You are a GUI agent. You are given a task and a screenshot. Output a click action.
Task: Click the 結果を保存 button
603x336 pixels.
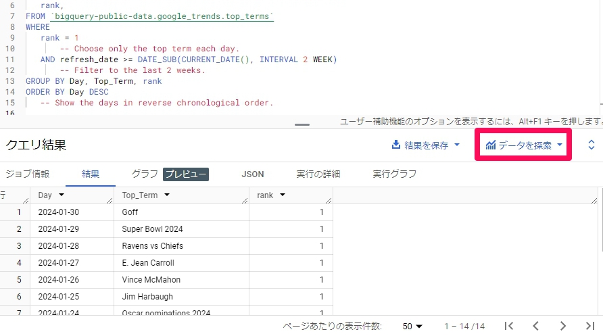[425, 145]
